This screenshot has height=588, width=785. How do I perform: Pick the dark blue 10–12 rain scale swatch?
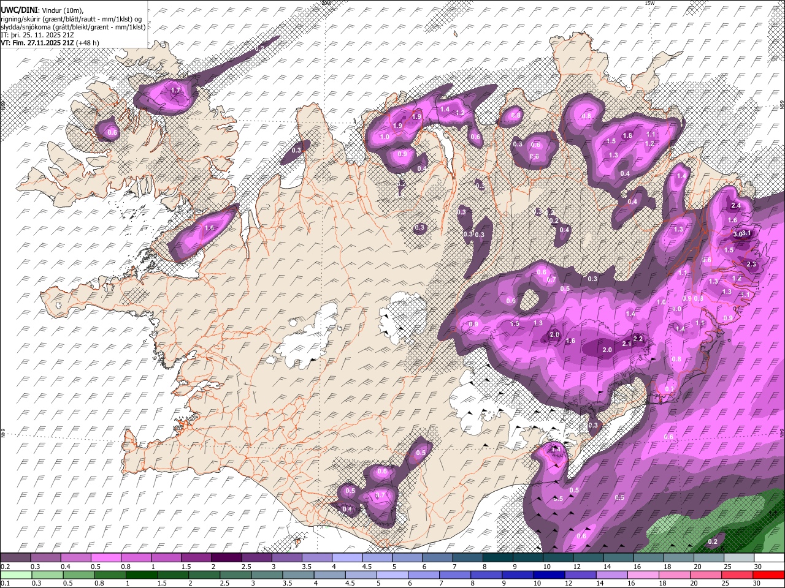coord(549,575)
